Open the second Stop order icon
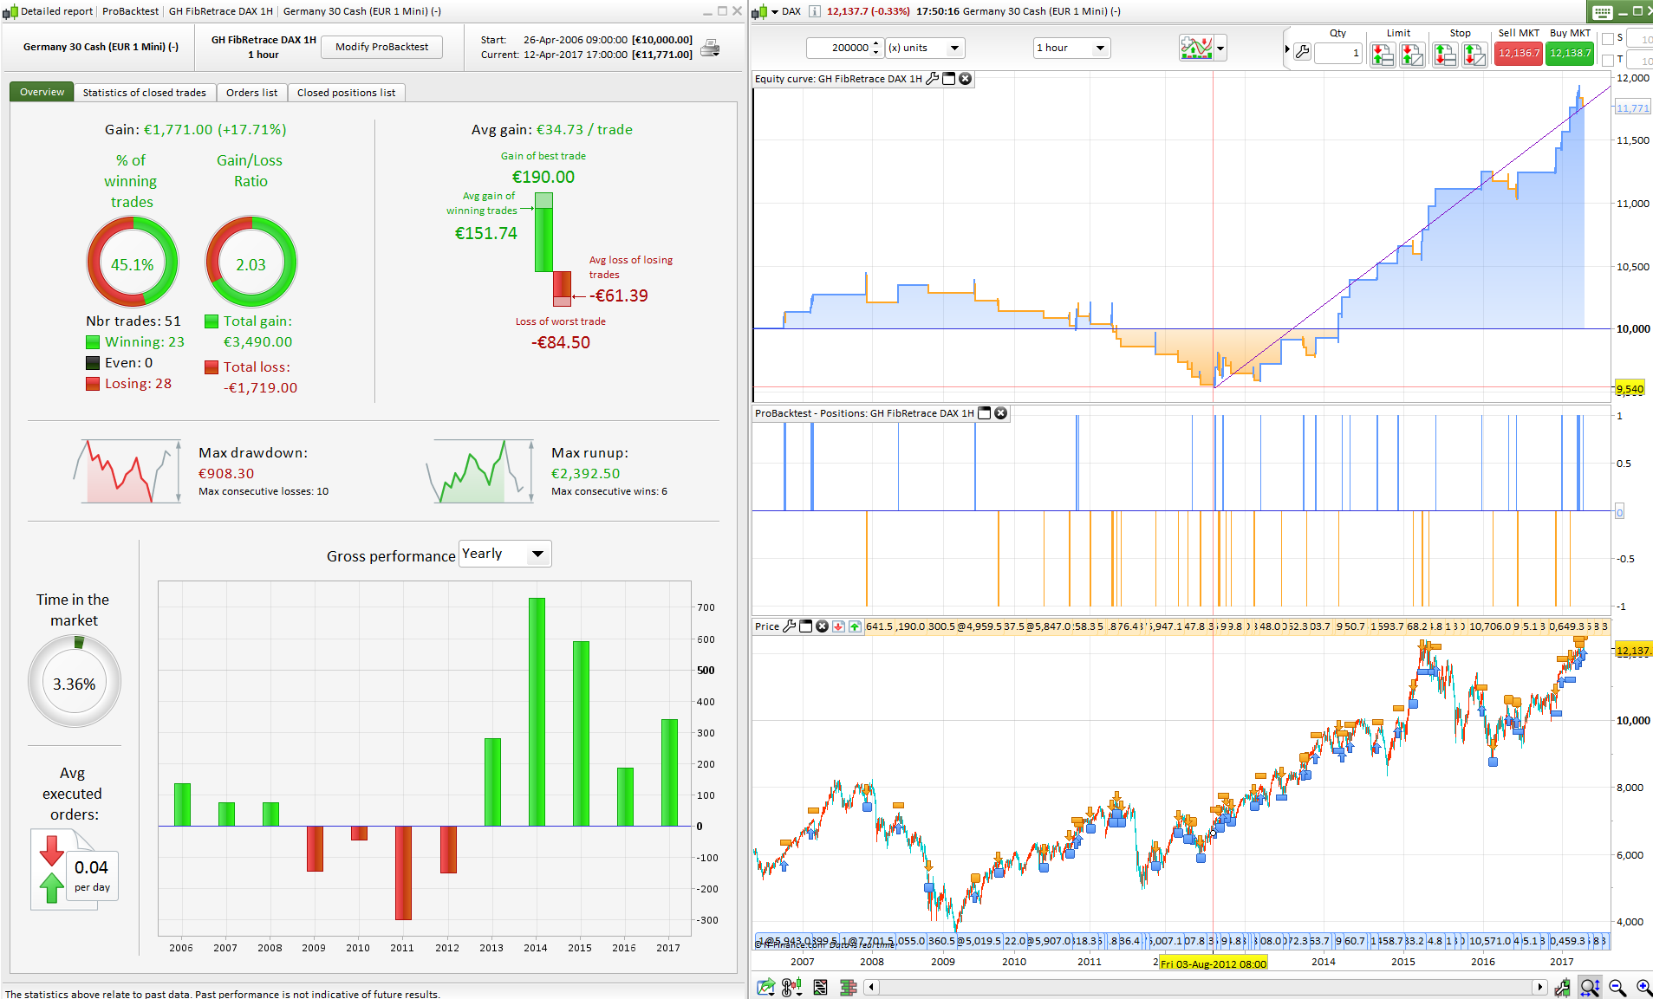 (x=1474, y=55)
